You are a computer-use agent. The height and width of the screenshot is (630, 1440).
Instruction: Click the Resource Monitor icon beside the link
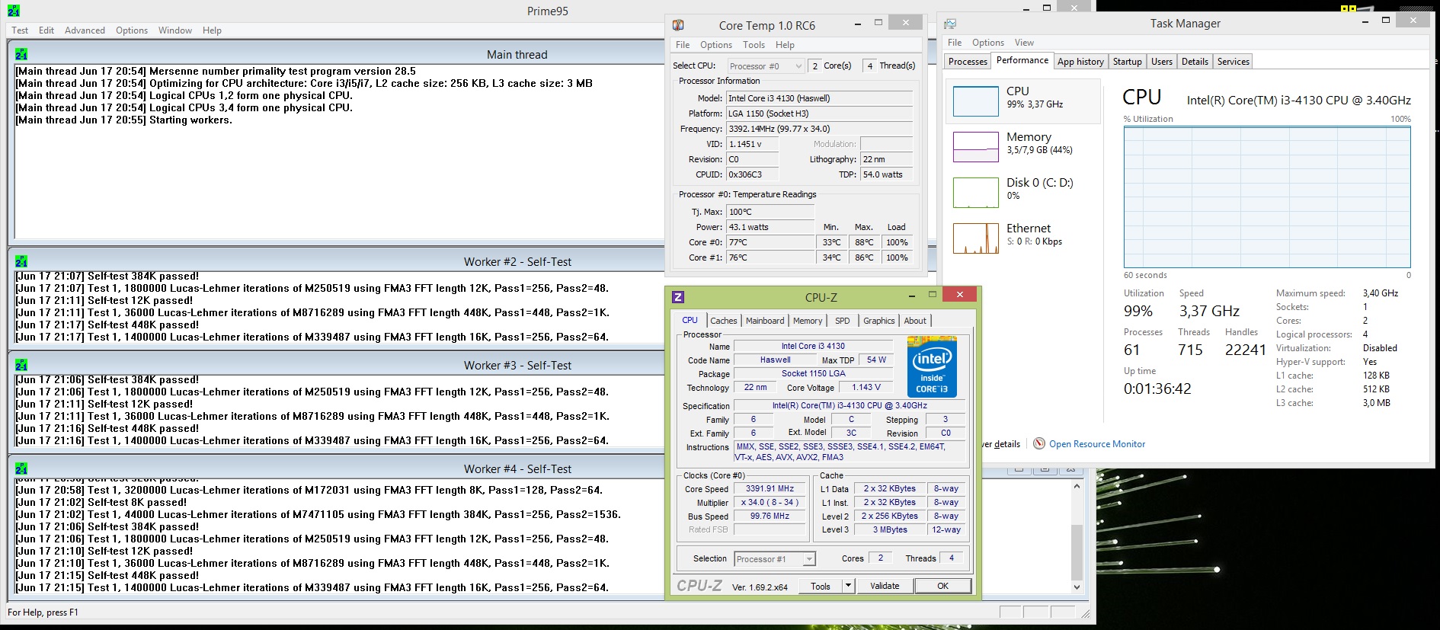(1039, 443)
